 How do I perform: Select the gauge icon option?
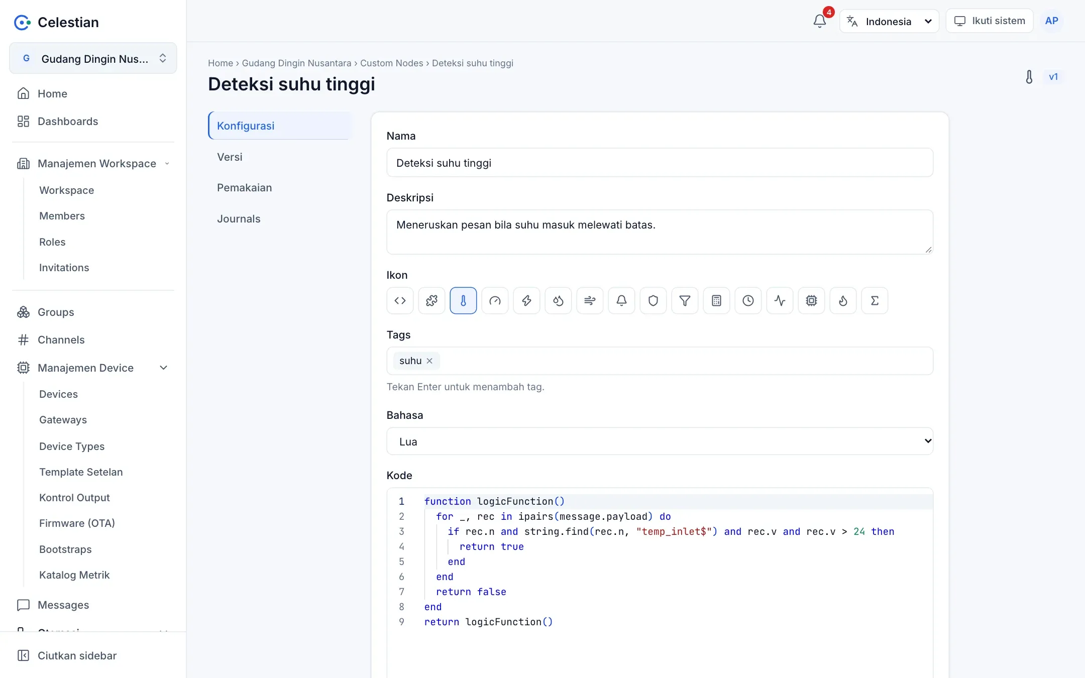coord(495,301)
